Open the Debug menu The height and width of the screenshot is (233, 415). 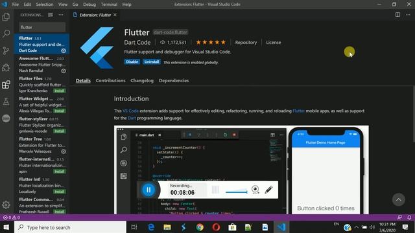coord(89,5)
